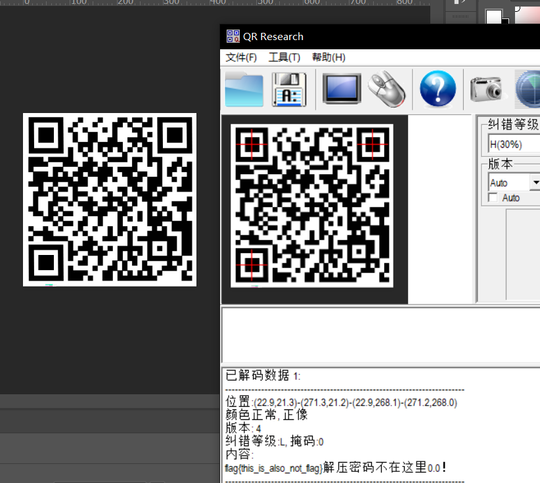Viewport: 540px width, 483px height.
Task: Click the QR code preview in QR Research
Action: (311, 206)
